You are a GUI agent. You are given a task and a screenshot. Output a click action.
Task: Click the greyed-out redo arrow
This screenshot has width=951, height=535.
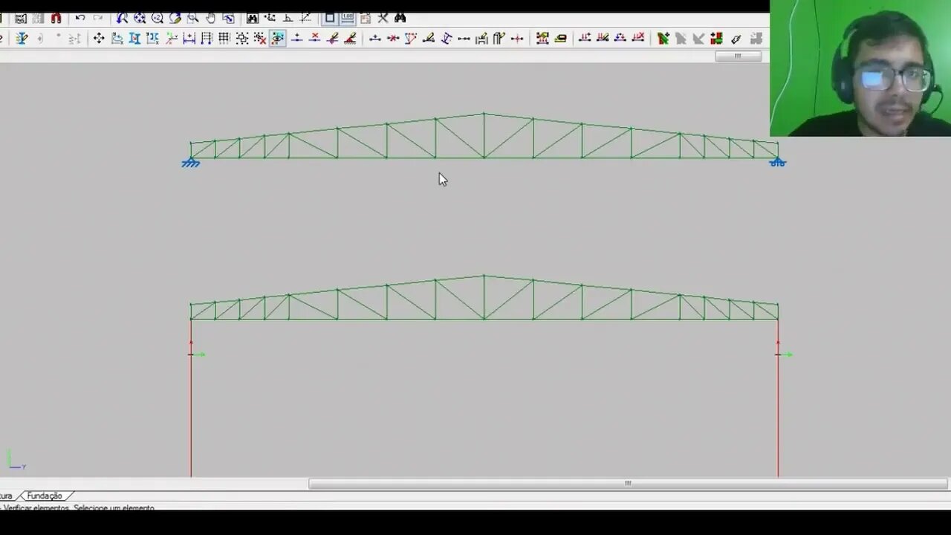point(98,18)
